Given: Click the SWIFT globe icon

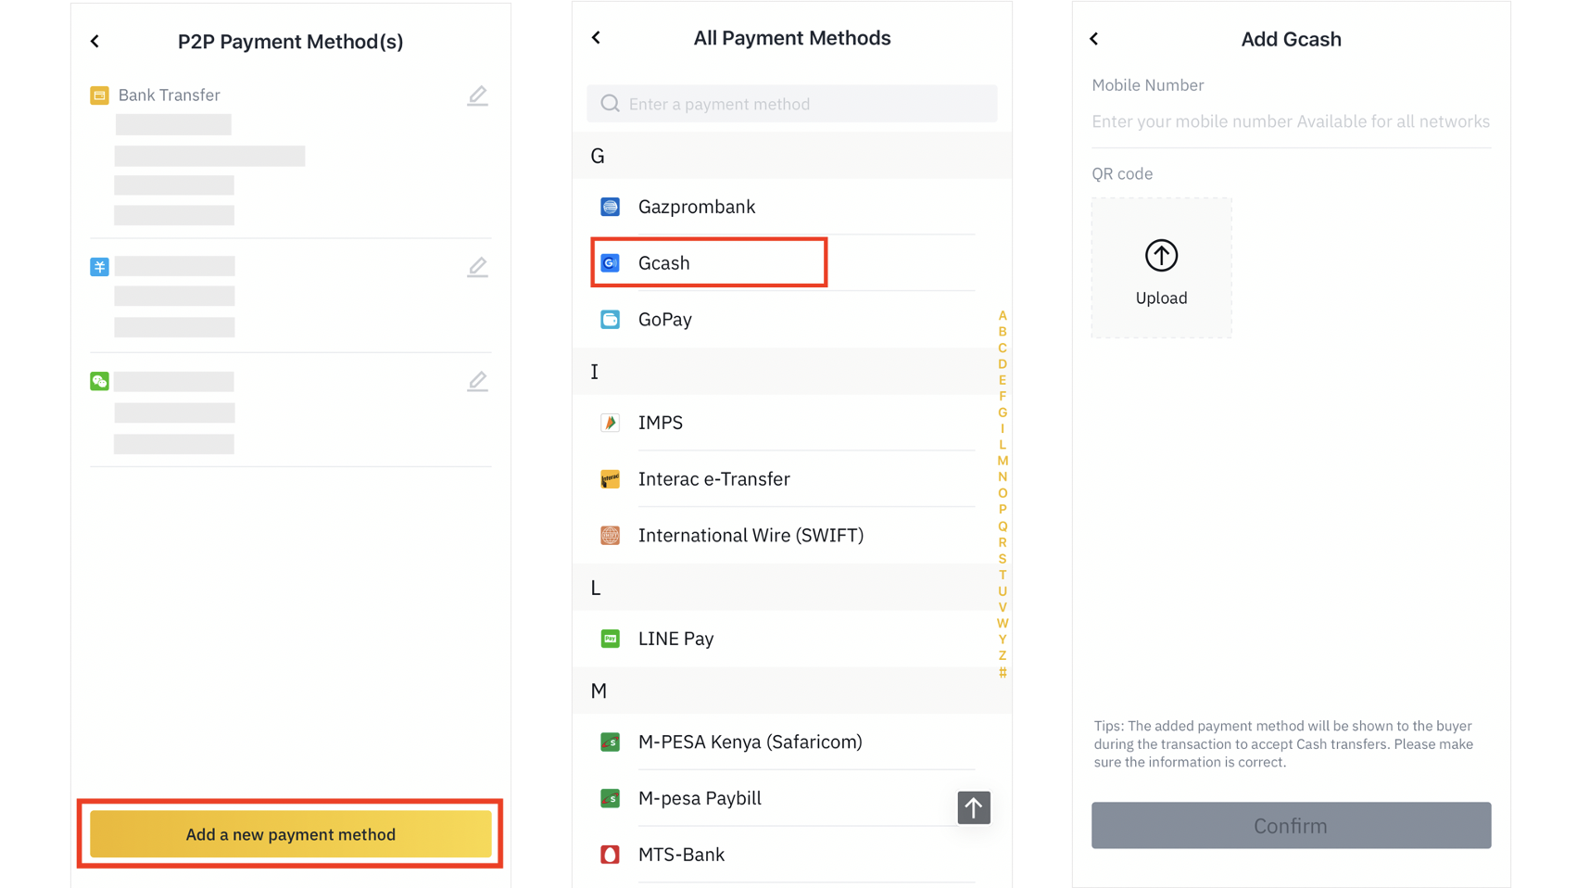Looking at the screenshot, I should point(610,536).
